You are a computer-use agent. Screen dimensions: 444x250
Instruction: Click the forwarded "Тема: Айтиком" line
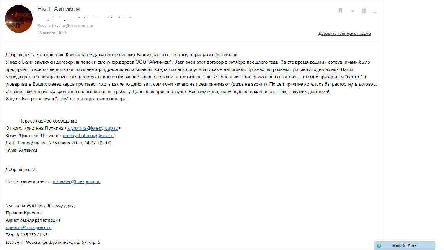point(21,150)
